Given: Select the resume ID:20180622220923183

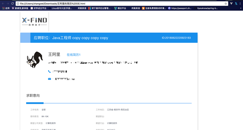Looking at the screenshot, I should tap(176, 38).
